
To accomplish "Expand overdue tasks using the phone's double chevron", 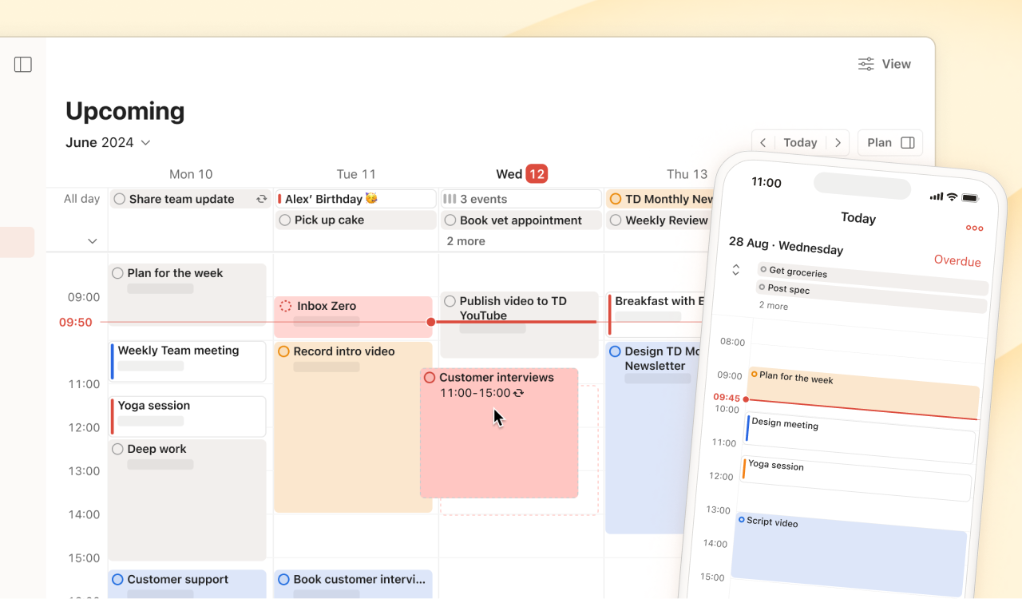I will [x=735, y=269].
